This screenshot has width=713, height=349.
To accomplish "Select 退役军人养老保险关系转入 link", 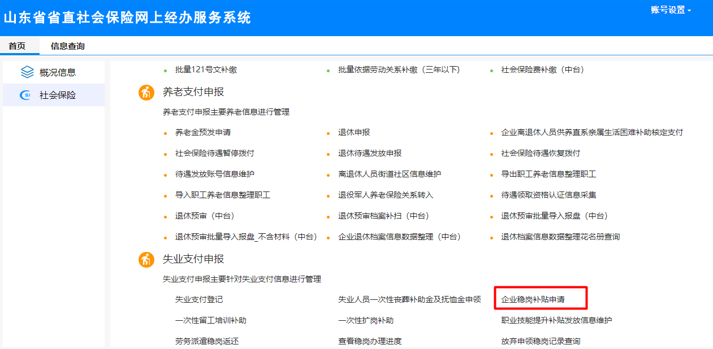I will click(386, 195).
